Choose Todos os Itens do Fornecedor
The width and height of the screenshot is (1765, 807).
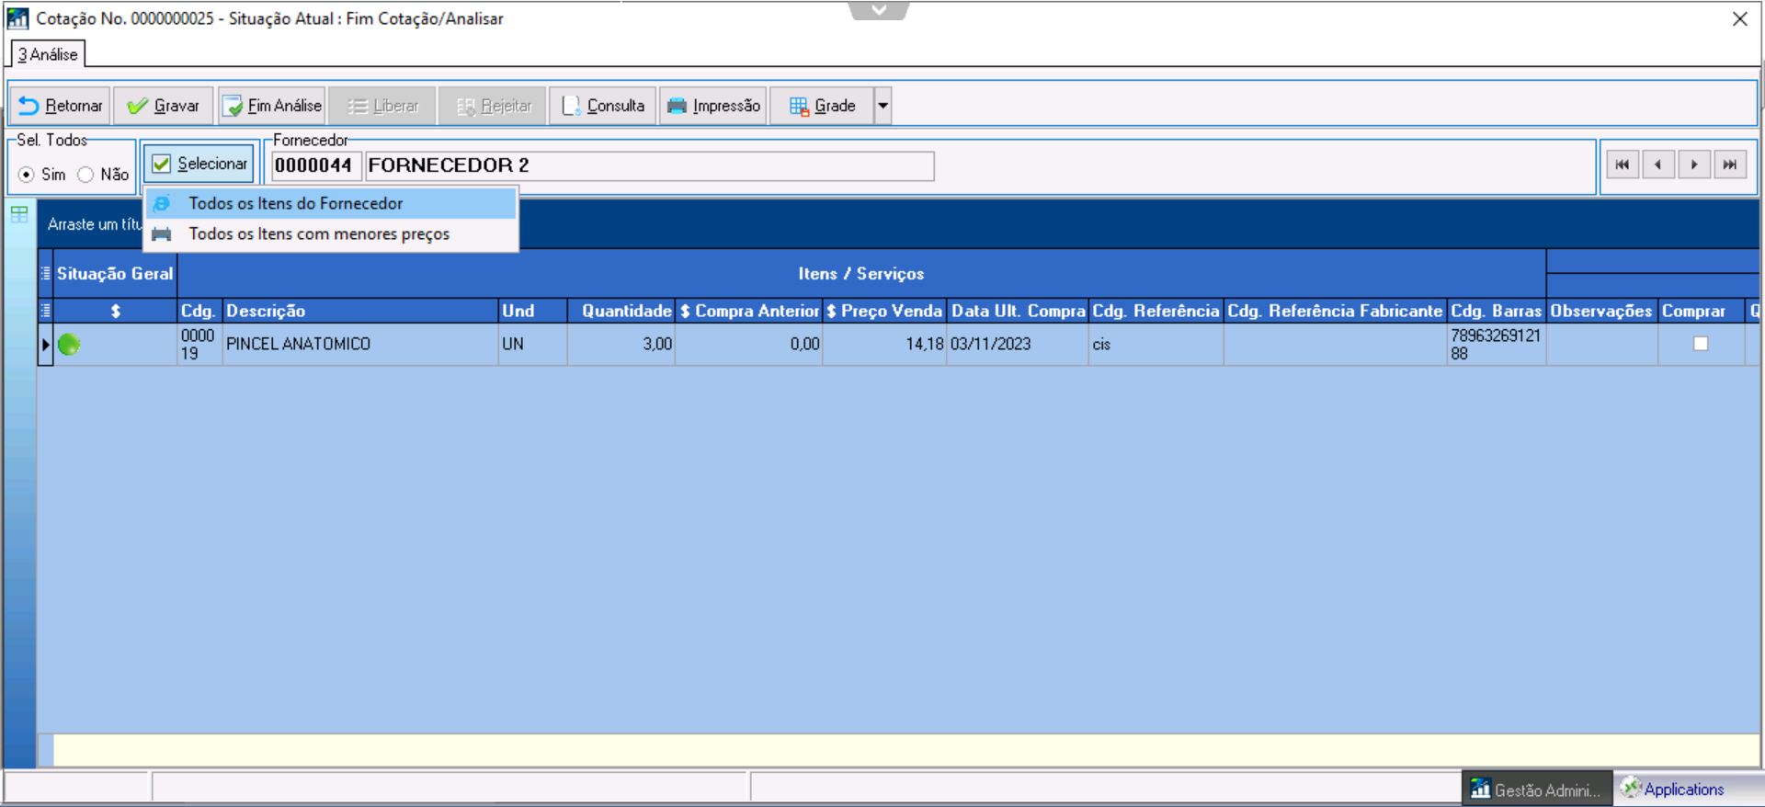(331, 203)
